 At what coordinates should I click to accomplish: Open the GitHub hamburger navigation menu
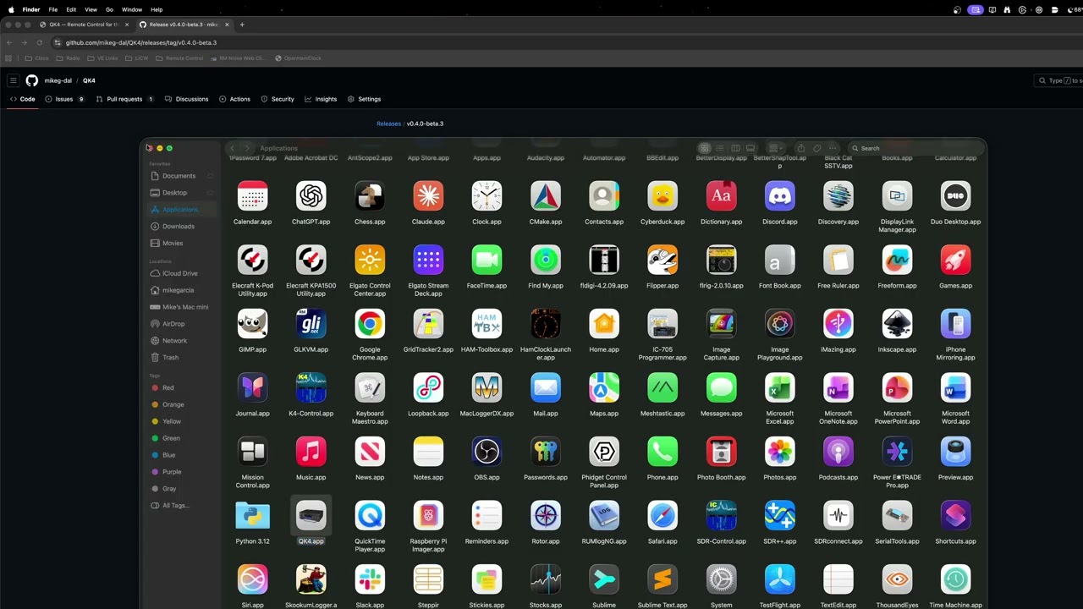click(x=13, y=80)
